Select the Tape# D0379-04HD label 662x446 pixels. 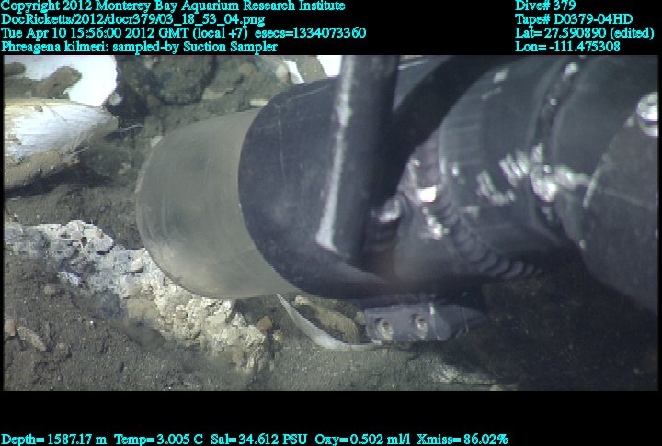(x=574, y=19)
